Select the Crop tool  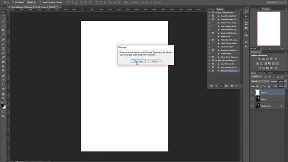point(3,30)
